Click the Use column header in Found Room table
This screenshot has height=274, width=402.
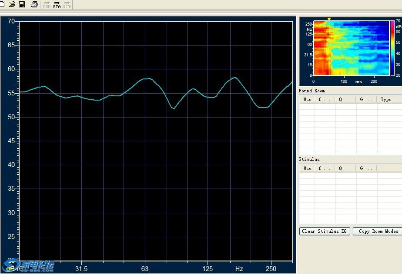tap(307, 99)
